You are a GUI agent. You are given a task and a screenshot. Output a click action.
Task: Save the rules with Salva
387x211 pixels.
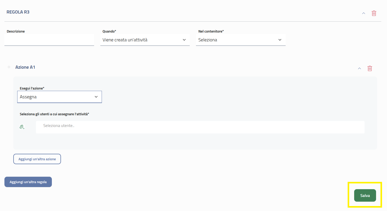(365, 195)
